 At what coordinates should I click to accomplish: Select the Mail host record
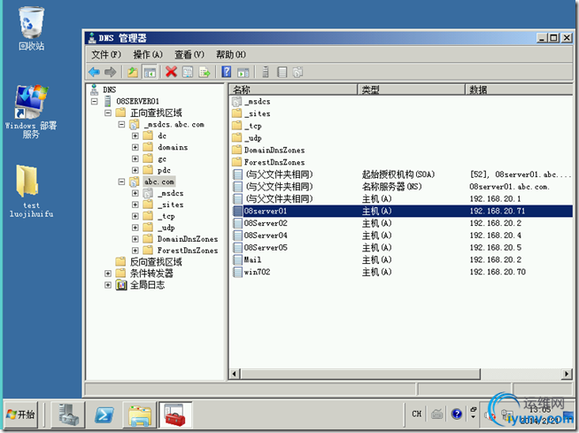(x=403, y=259)
